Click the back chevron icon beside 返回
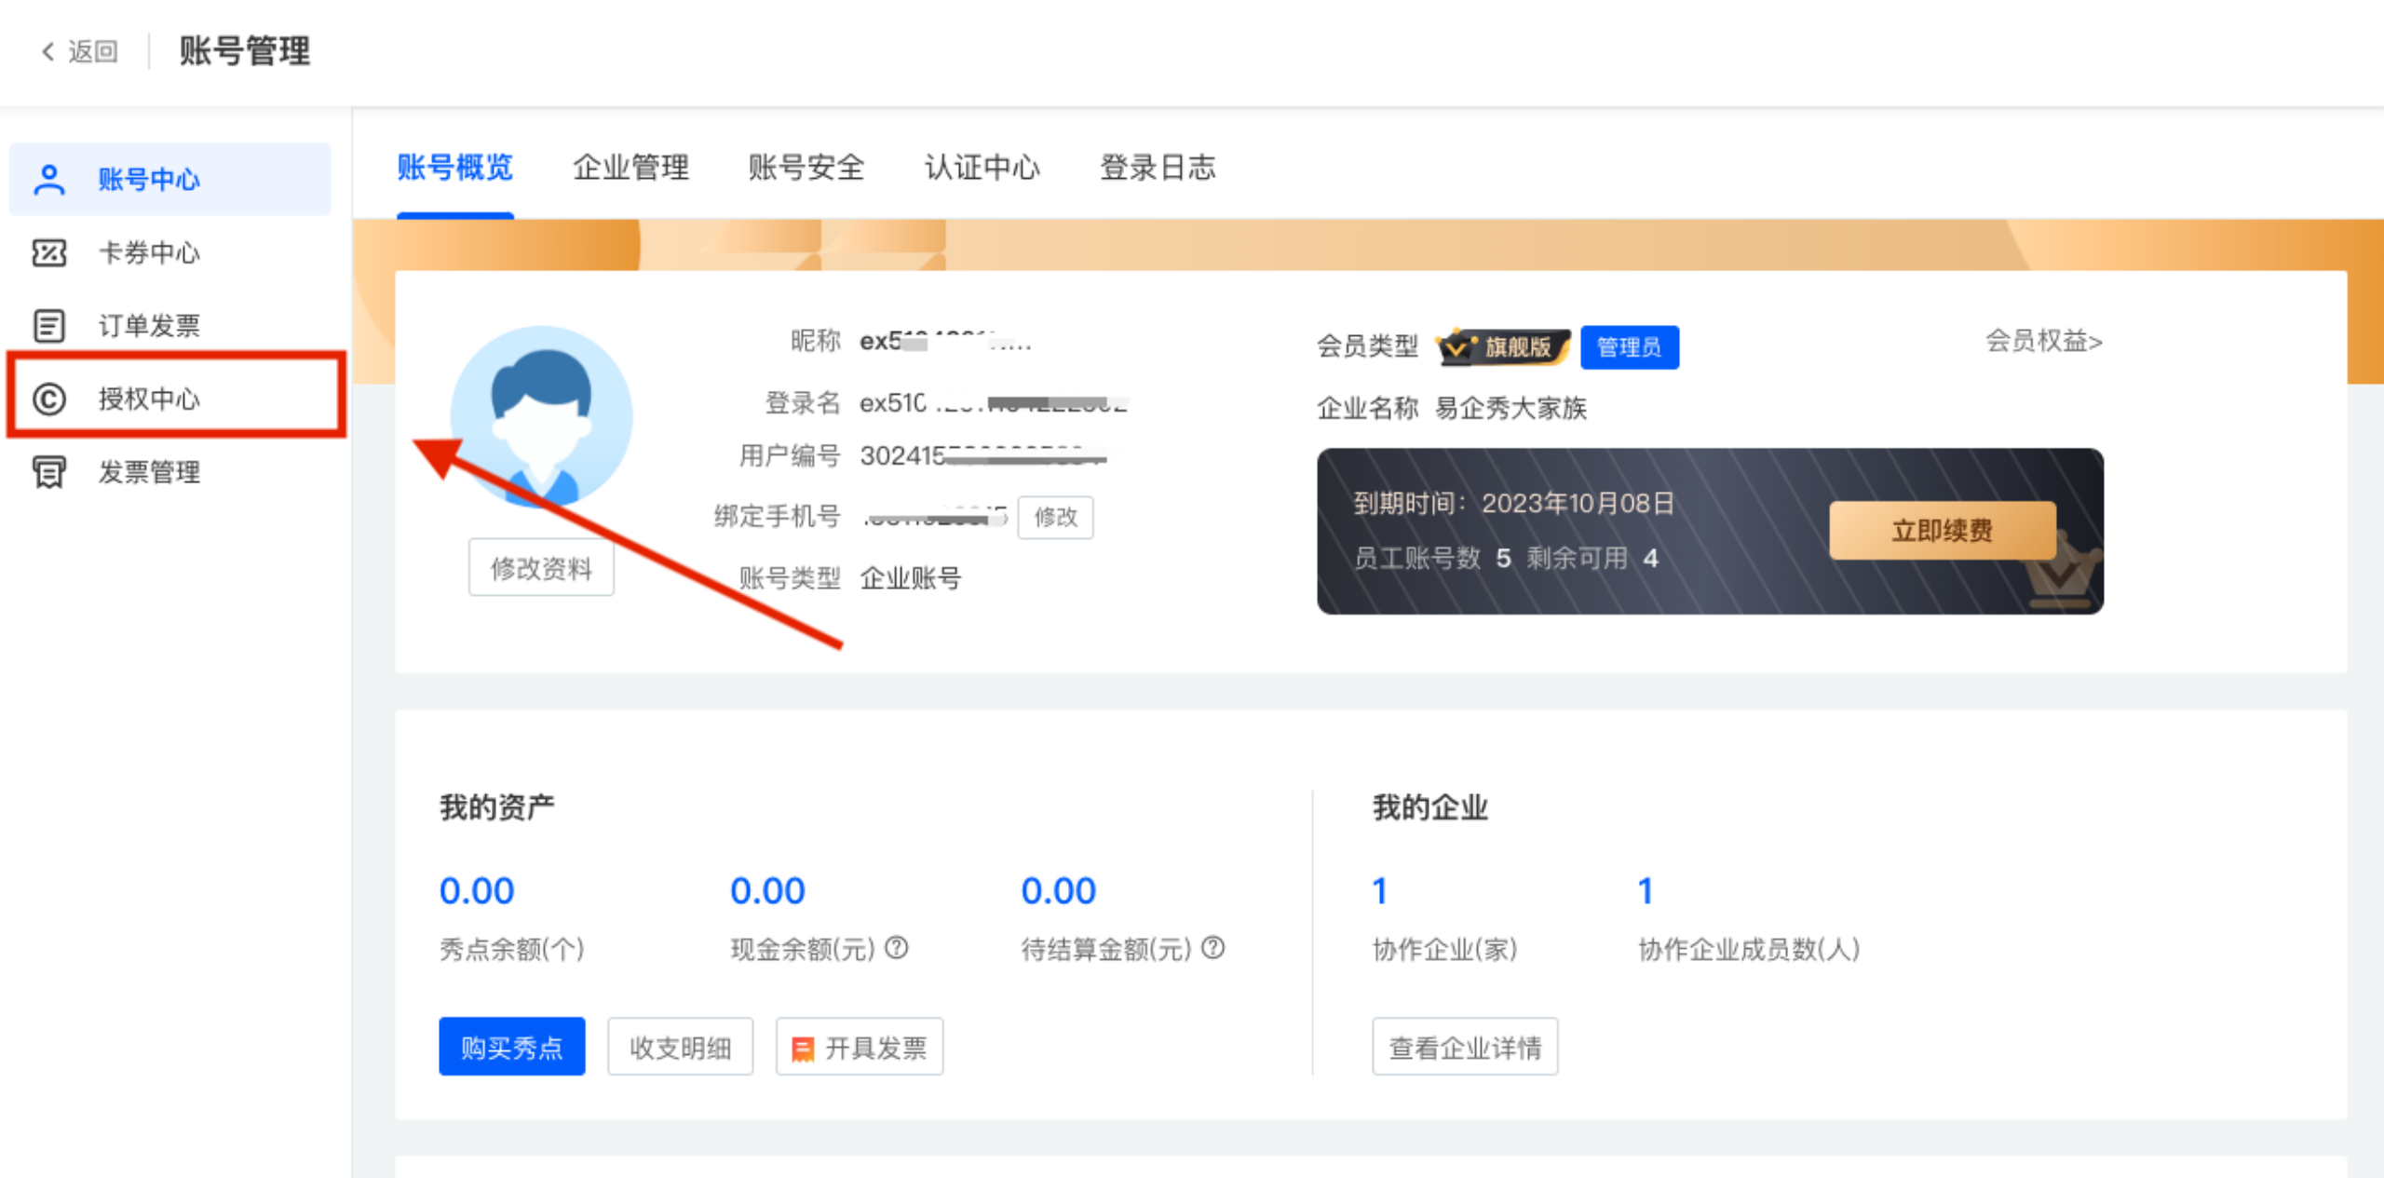2384x1178 pixels. (x=48, y=51)
